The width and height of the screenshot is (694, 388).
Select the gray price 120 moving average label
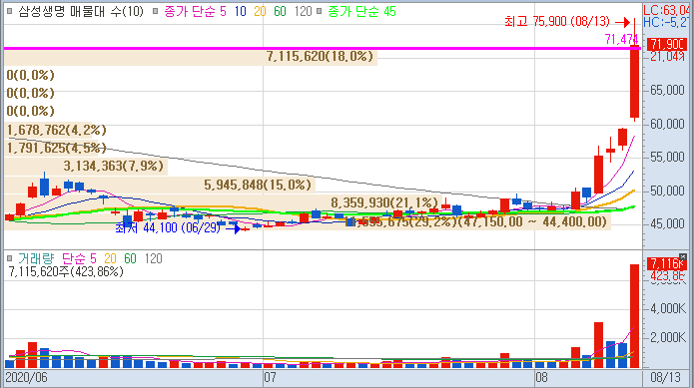[x=304, y=12]
